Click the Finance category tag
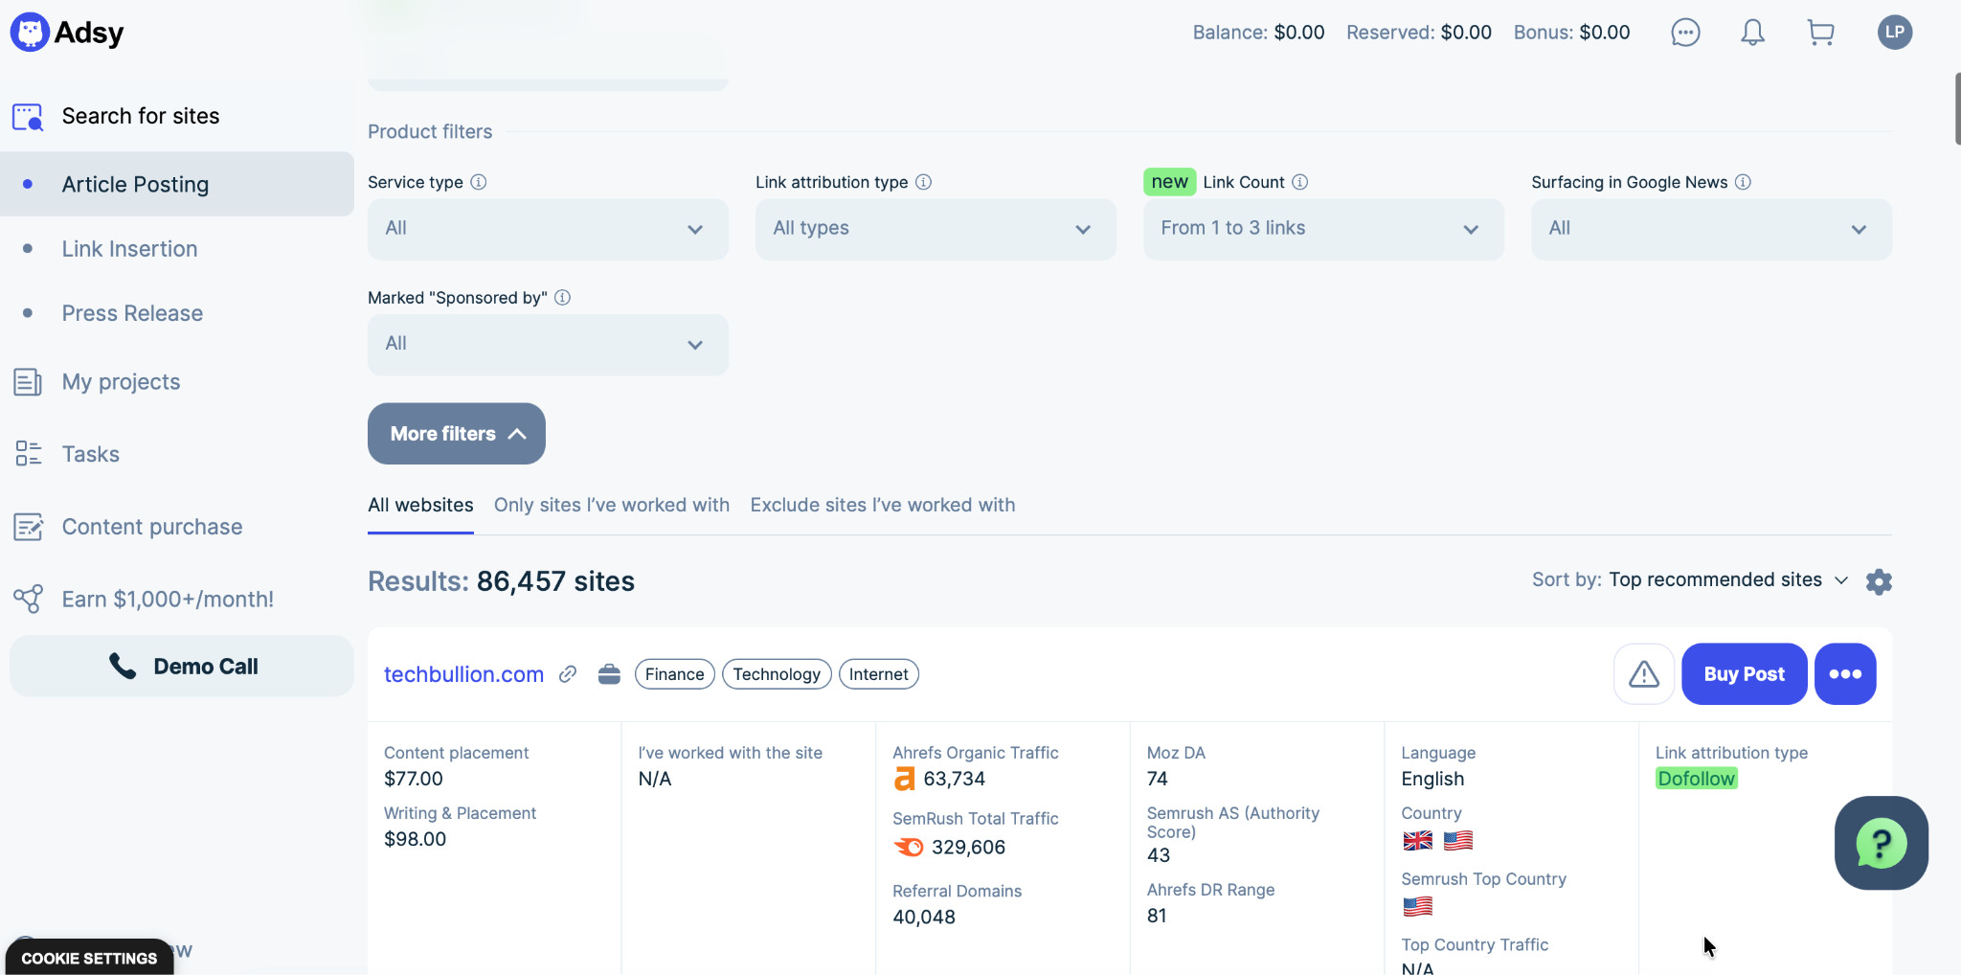1961x975 pixels. pos(674,674)
